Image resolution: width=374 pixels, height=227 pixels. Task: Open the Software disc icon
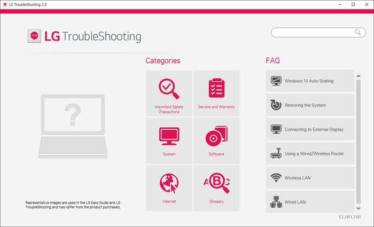216,136
